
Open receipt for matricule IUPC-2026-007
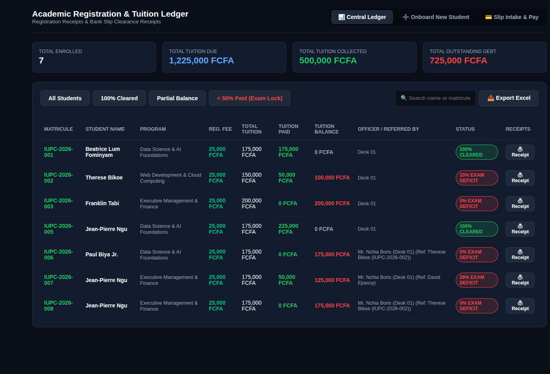(x=520, y=280)
